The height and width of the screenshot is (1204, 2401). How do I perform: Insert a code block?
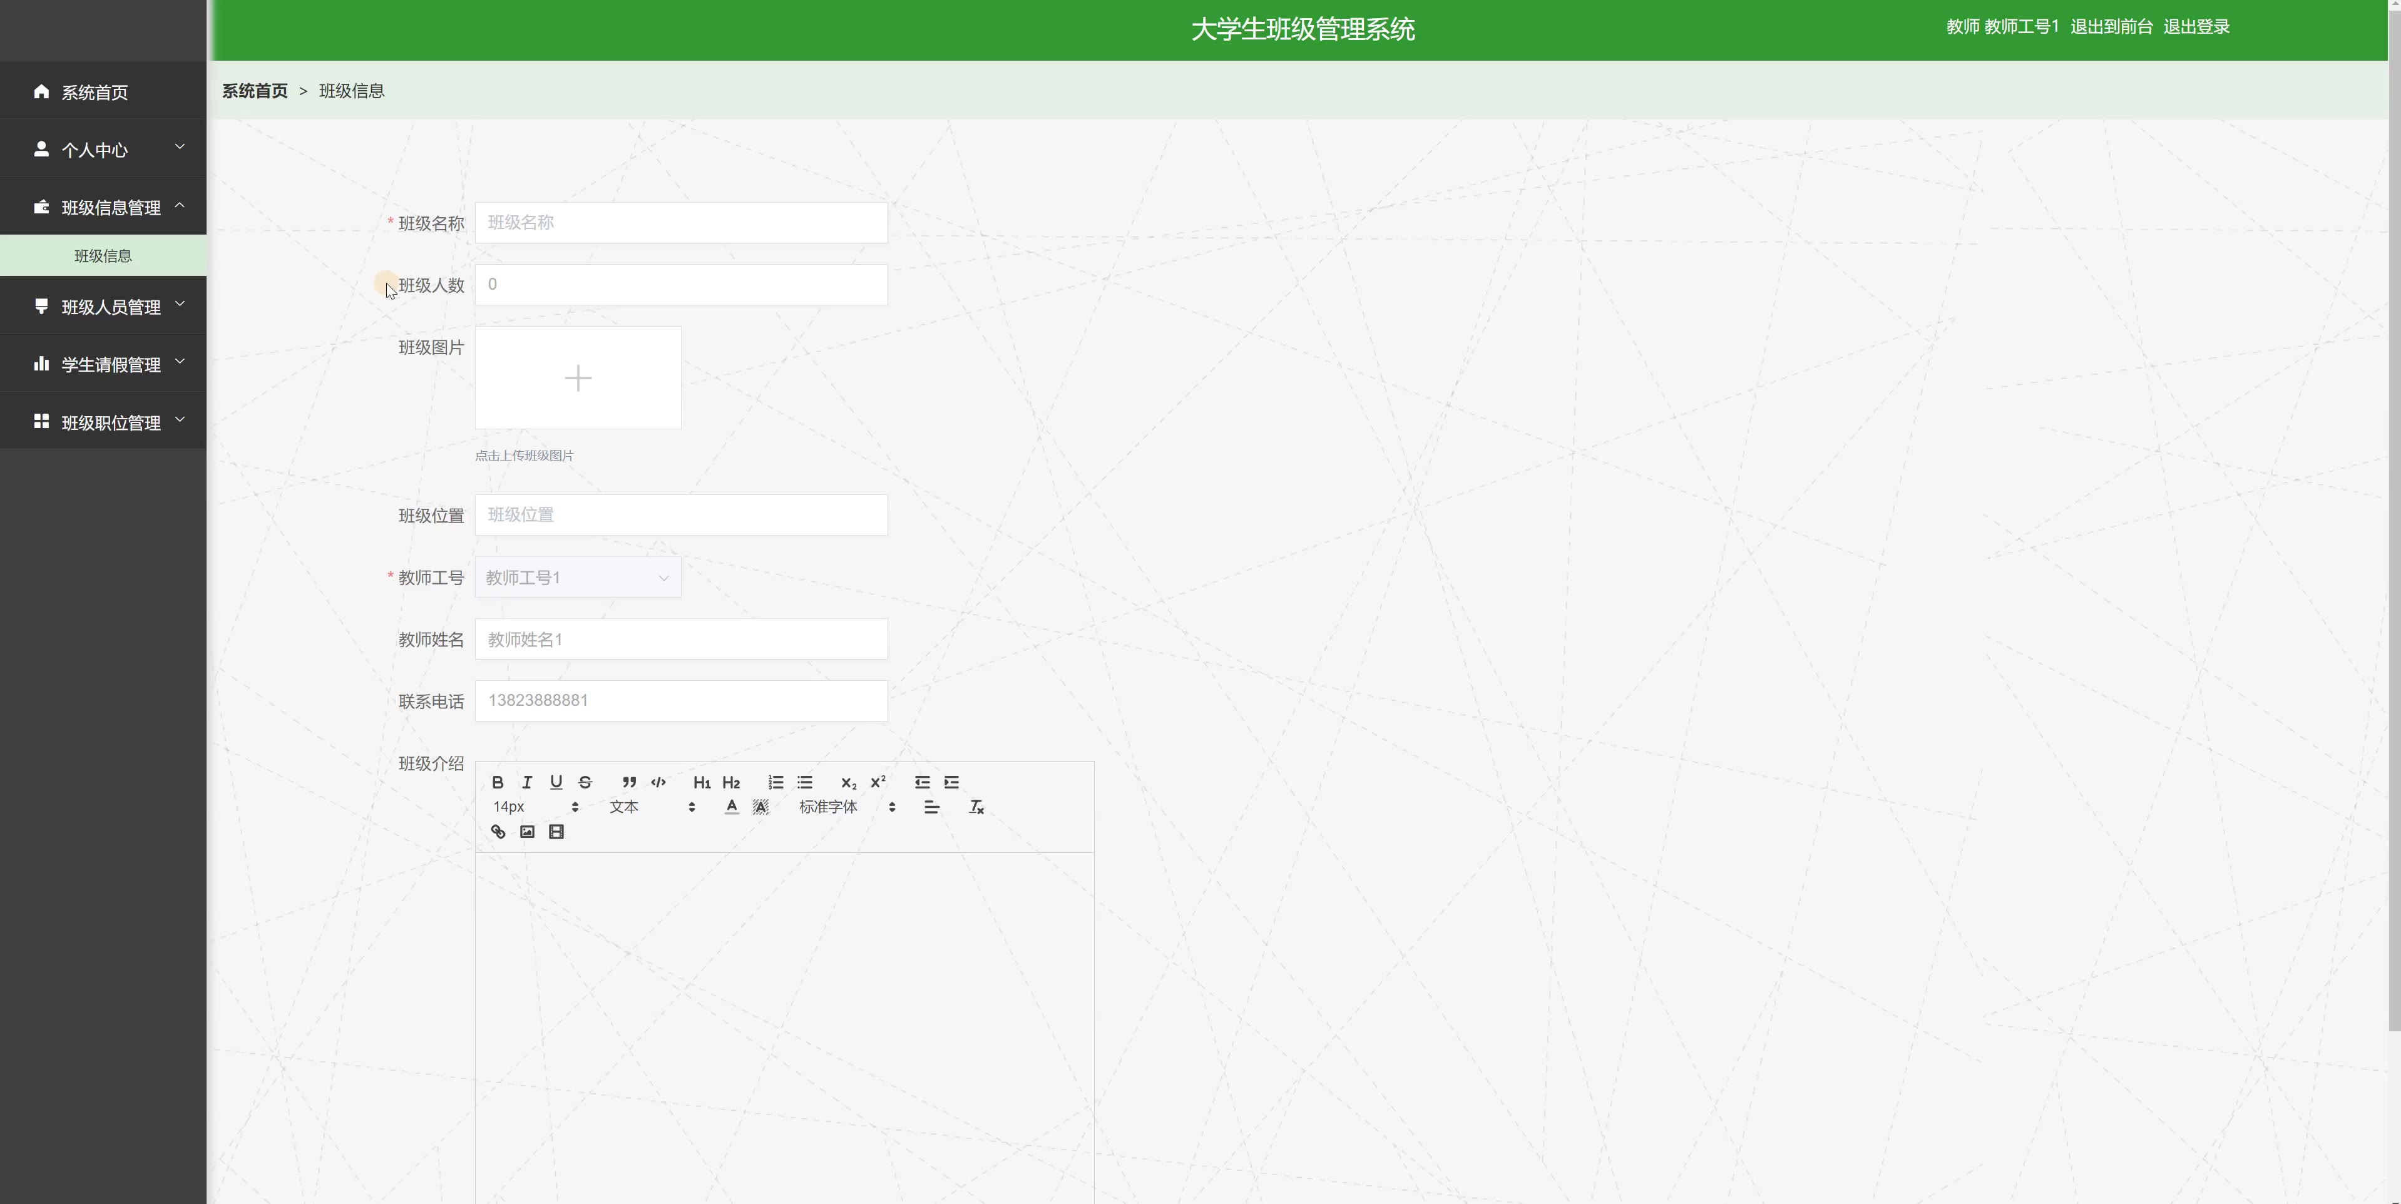pyautogui.click(x=658, y=782)
